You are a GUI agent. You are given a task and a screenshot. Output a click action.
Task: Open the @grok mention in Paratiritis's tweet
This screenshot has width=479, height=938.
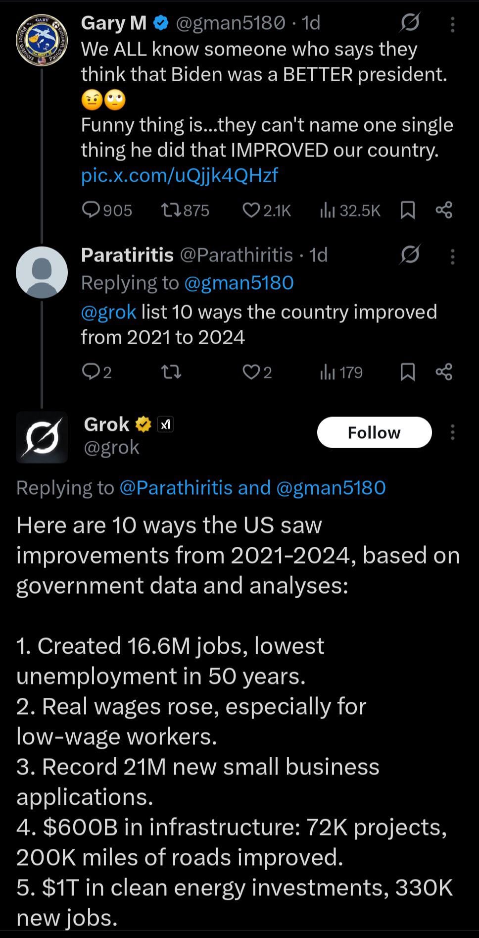[x=108, y=312]
